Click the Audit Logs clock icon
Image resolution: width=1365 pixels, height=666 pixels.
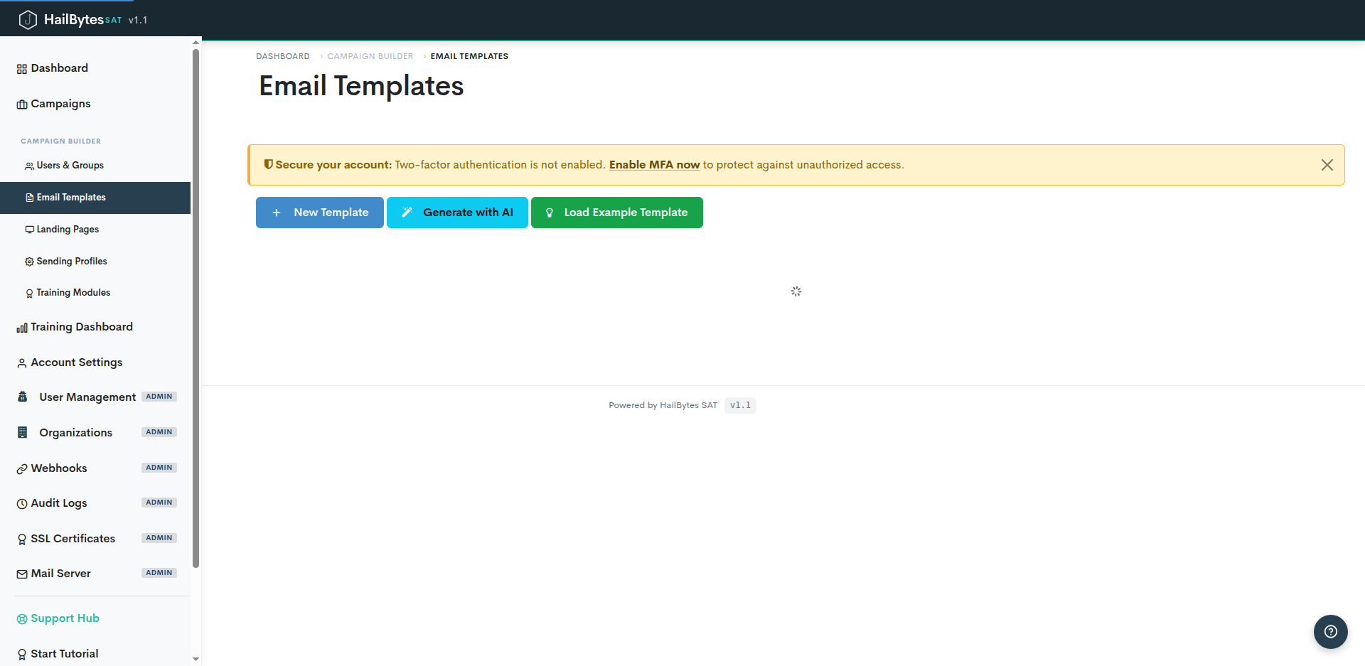pyautogui.click(x=22, y=504)
